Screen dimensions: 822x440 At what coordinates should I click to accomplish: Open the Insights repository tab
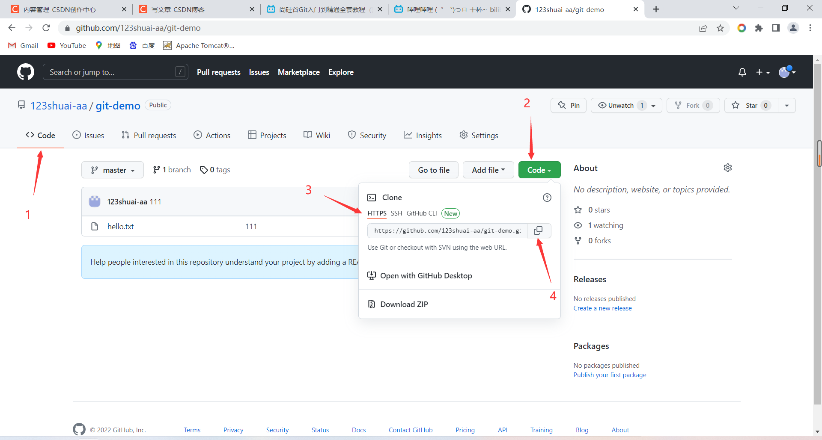click(x=423, y=135)
